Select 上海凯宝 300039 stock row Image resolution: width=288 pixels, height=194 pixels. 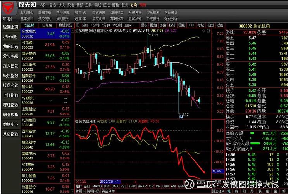click(x=46, y=111)
